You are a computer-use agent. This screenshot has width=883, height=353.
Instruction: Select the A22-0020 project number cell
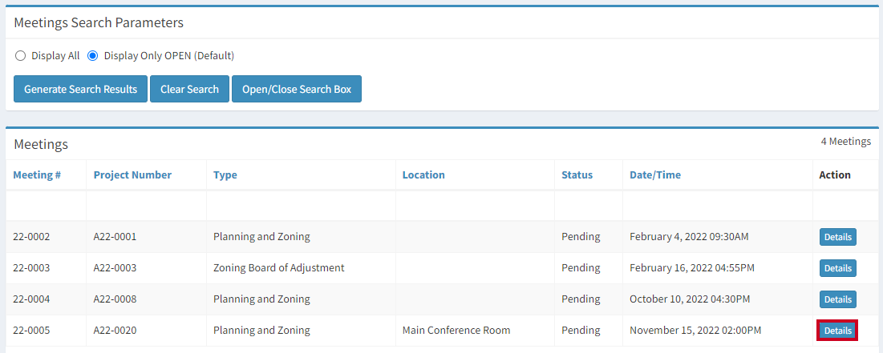115,331
